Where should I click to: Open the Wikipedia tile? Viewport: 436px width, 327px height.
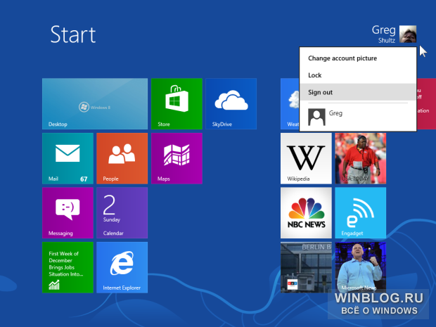tap(306, 158)
